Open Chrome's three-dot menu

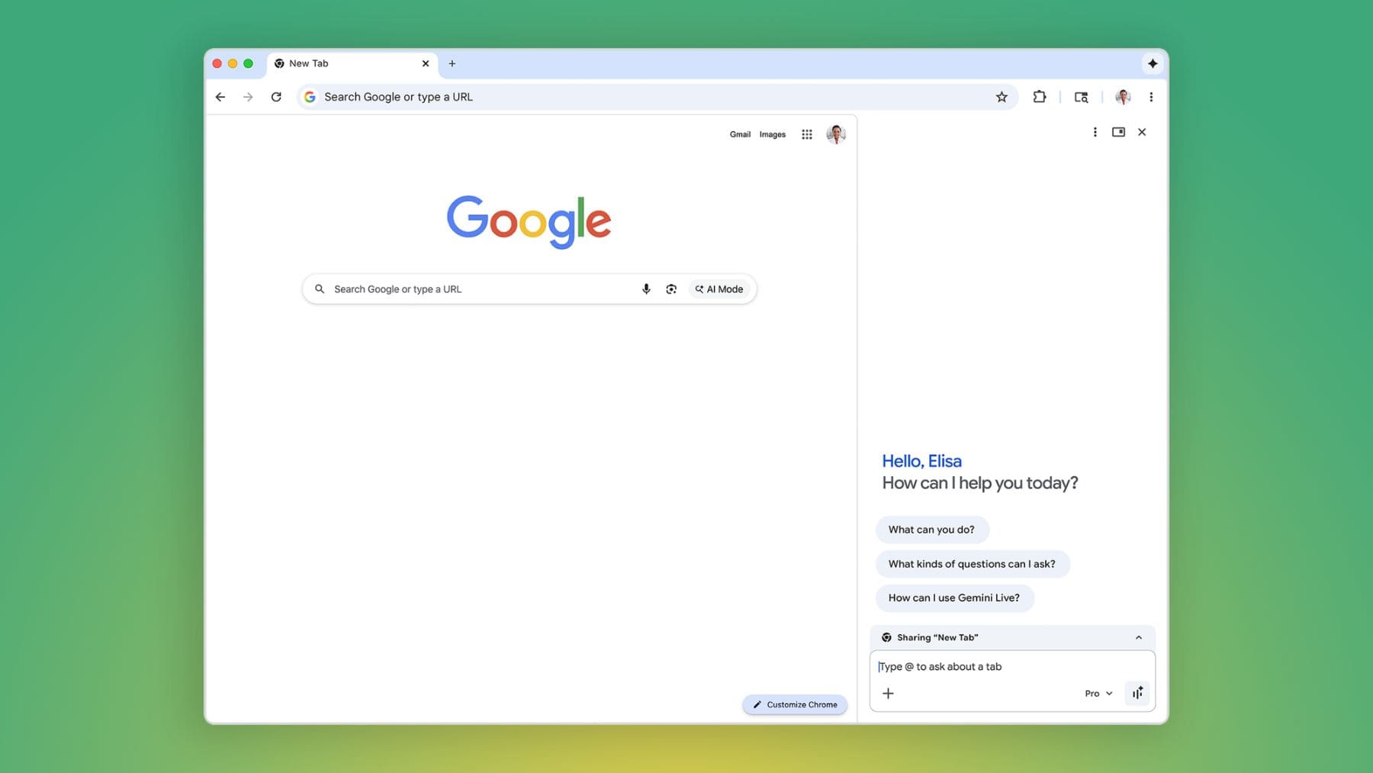pos(1151,97)
